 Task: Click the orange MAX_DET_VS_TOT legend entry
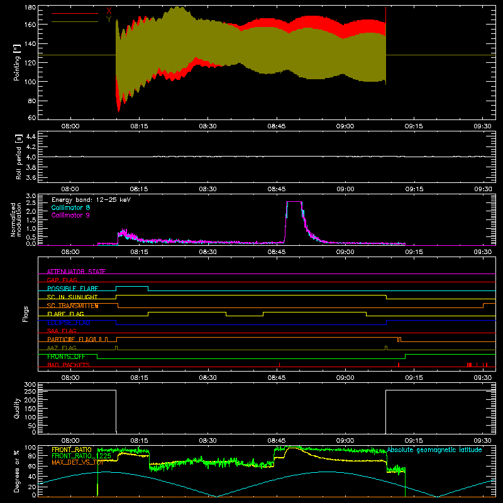pos(77,462)
